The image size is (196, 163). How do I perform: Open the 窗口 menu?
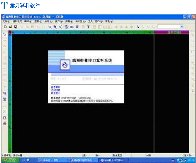click(x=99, y=21)
